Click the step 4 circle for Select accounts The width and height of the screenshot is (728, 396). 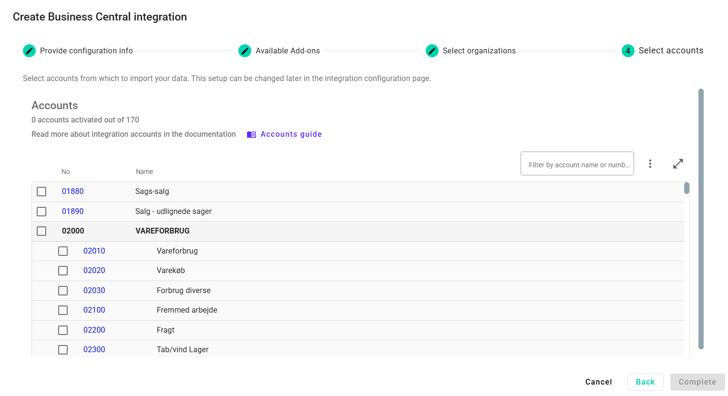tap(628, 51)
